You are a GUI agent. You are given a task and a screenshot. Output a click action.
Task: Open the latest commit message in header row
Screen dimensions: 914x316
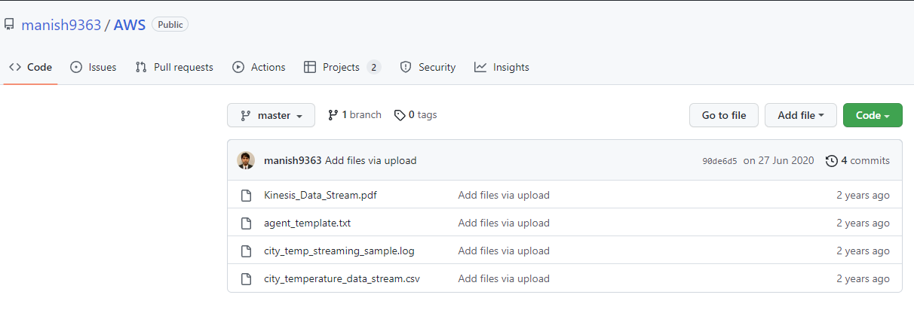click(370, 160)
